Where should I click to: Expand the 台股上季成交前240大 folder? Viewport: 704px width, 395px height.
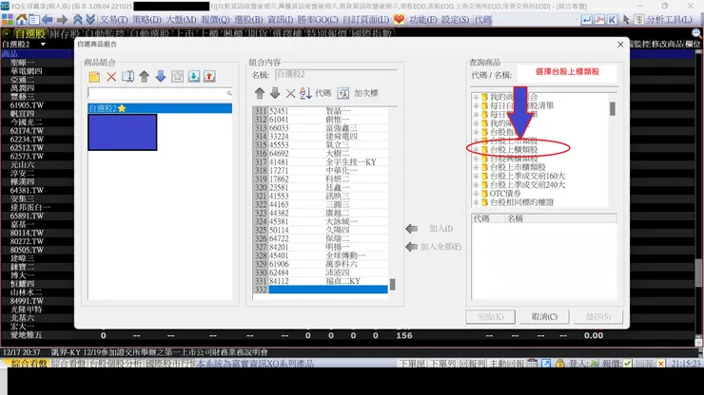pyautogui.click(x=476, y=185)
